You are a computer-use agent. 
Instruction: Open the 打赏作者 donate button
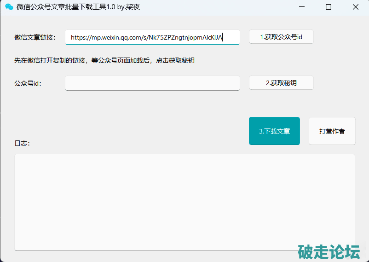point(332,131)
